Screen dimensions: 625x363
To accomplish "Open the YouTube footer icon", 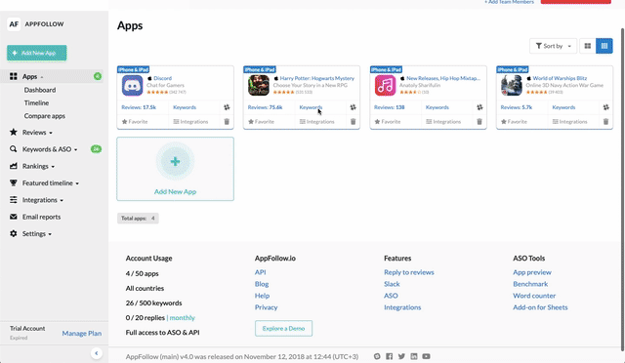I will click(426, 356).
